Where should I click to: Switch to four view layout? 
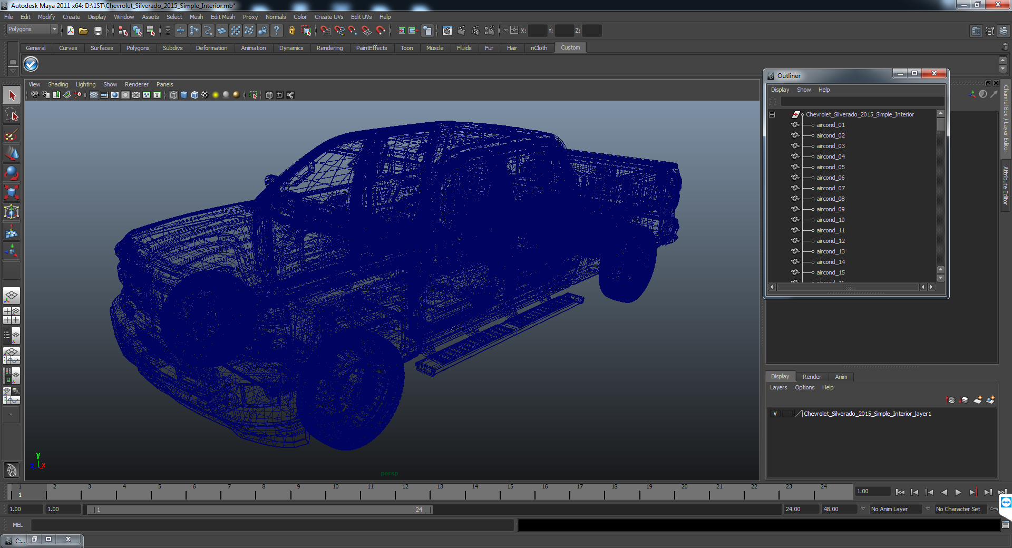coord(12,316)
